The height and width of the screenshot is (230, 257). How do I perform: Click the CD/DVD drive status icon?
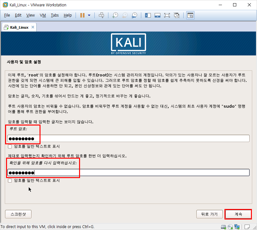pos(230,227)
